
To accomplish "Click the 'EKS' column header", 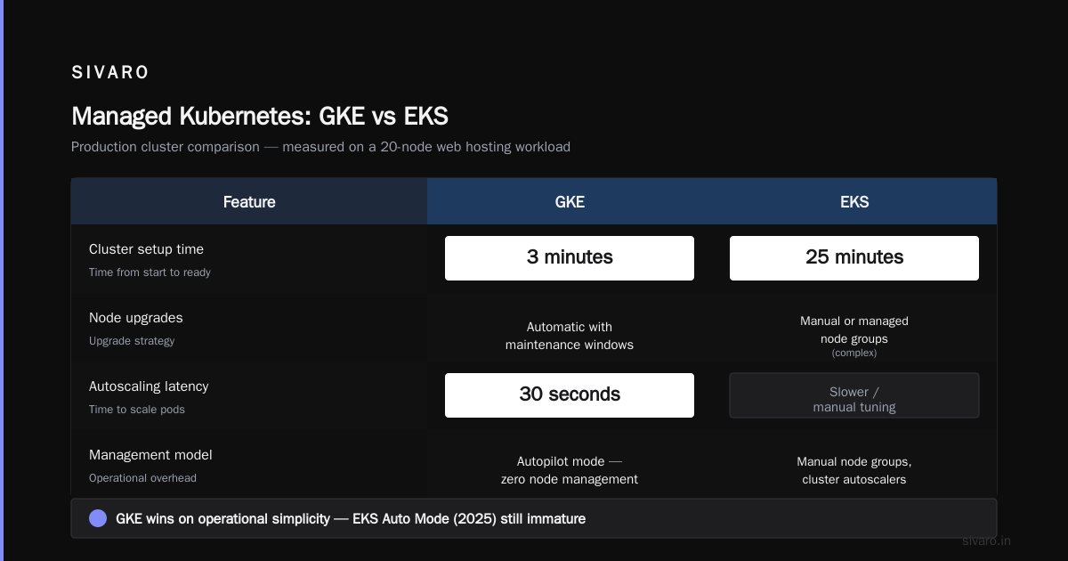I will tap(854, 202).
